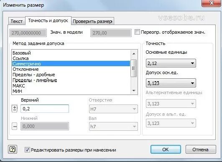The height and width of the screenshot is (162, 222).
Task: Switch to the Текст tab
Action: [x=17, y=21]
